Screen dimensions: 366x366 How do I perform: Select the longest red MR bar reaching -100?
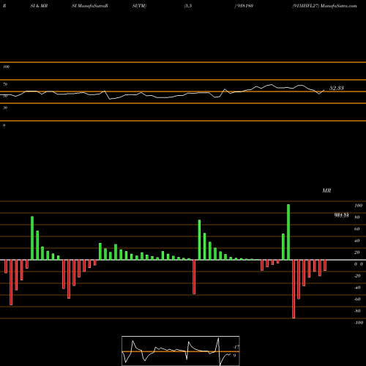[x=294, y=289]
